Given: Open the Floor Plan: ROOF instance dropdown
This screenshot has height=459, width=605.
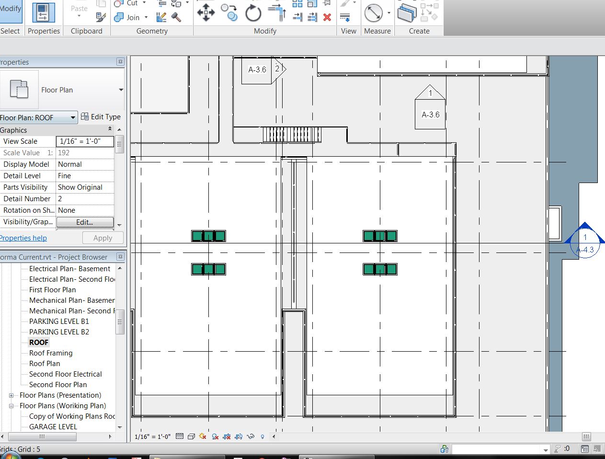Looking at the screenshot, I should (73, 117).
